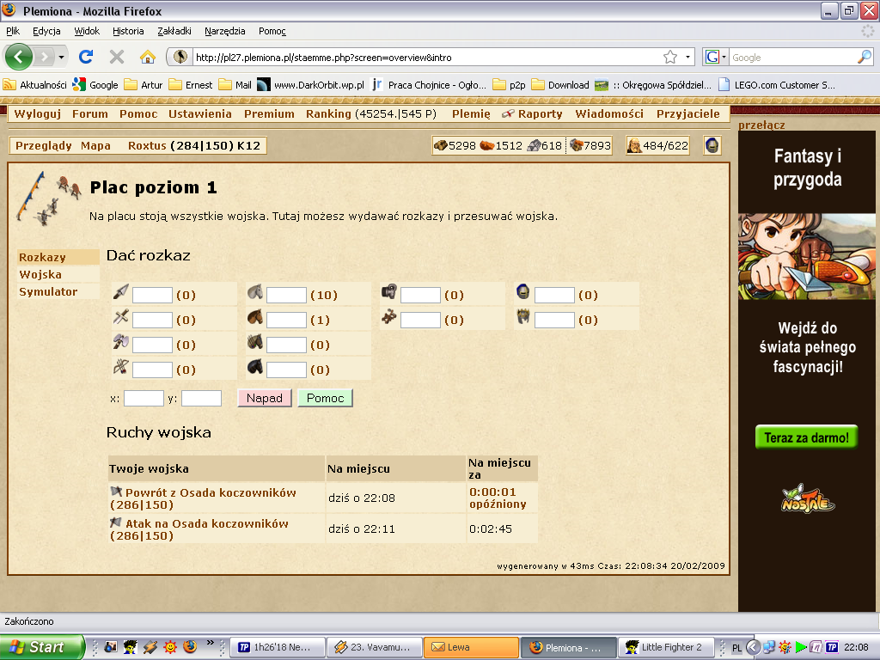Click the paladin icon beside resources bar
Image resolution: width=880 pixels, height=660 pixels.
pos(712,145)
